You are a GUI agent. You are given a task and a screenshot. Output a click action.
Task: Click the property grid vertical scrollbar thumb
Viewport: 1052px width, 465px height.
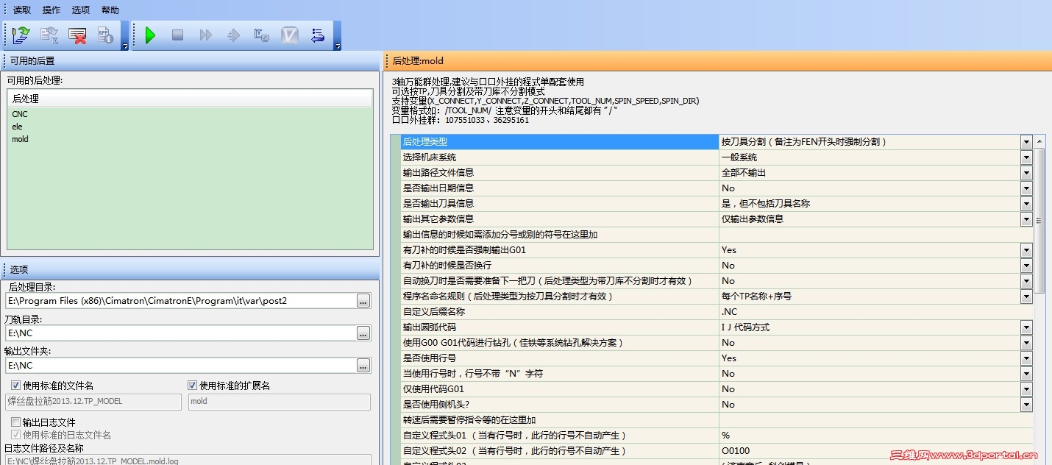click(x=1039, y=221)
